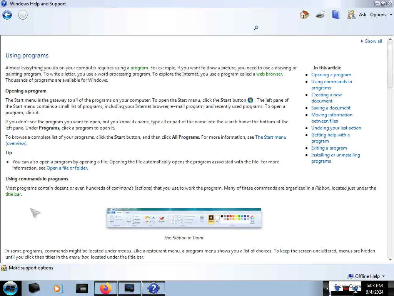The width and height of the screenshot is (394, 296).
Task: Jump to Moving information between files
Action: point(332,118)
